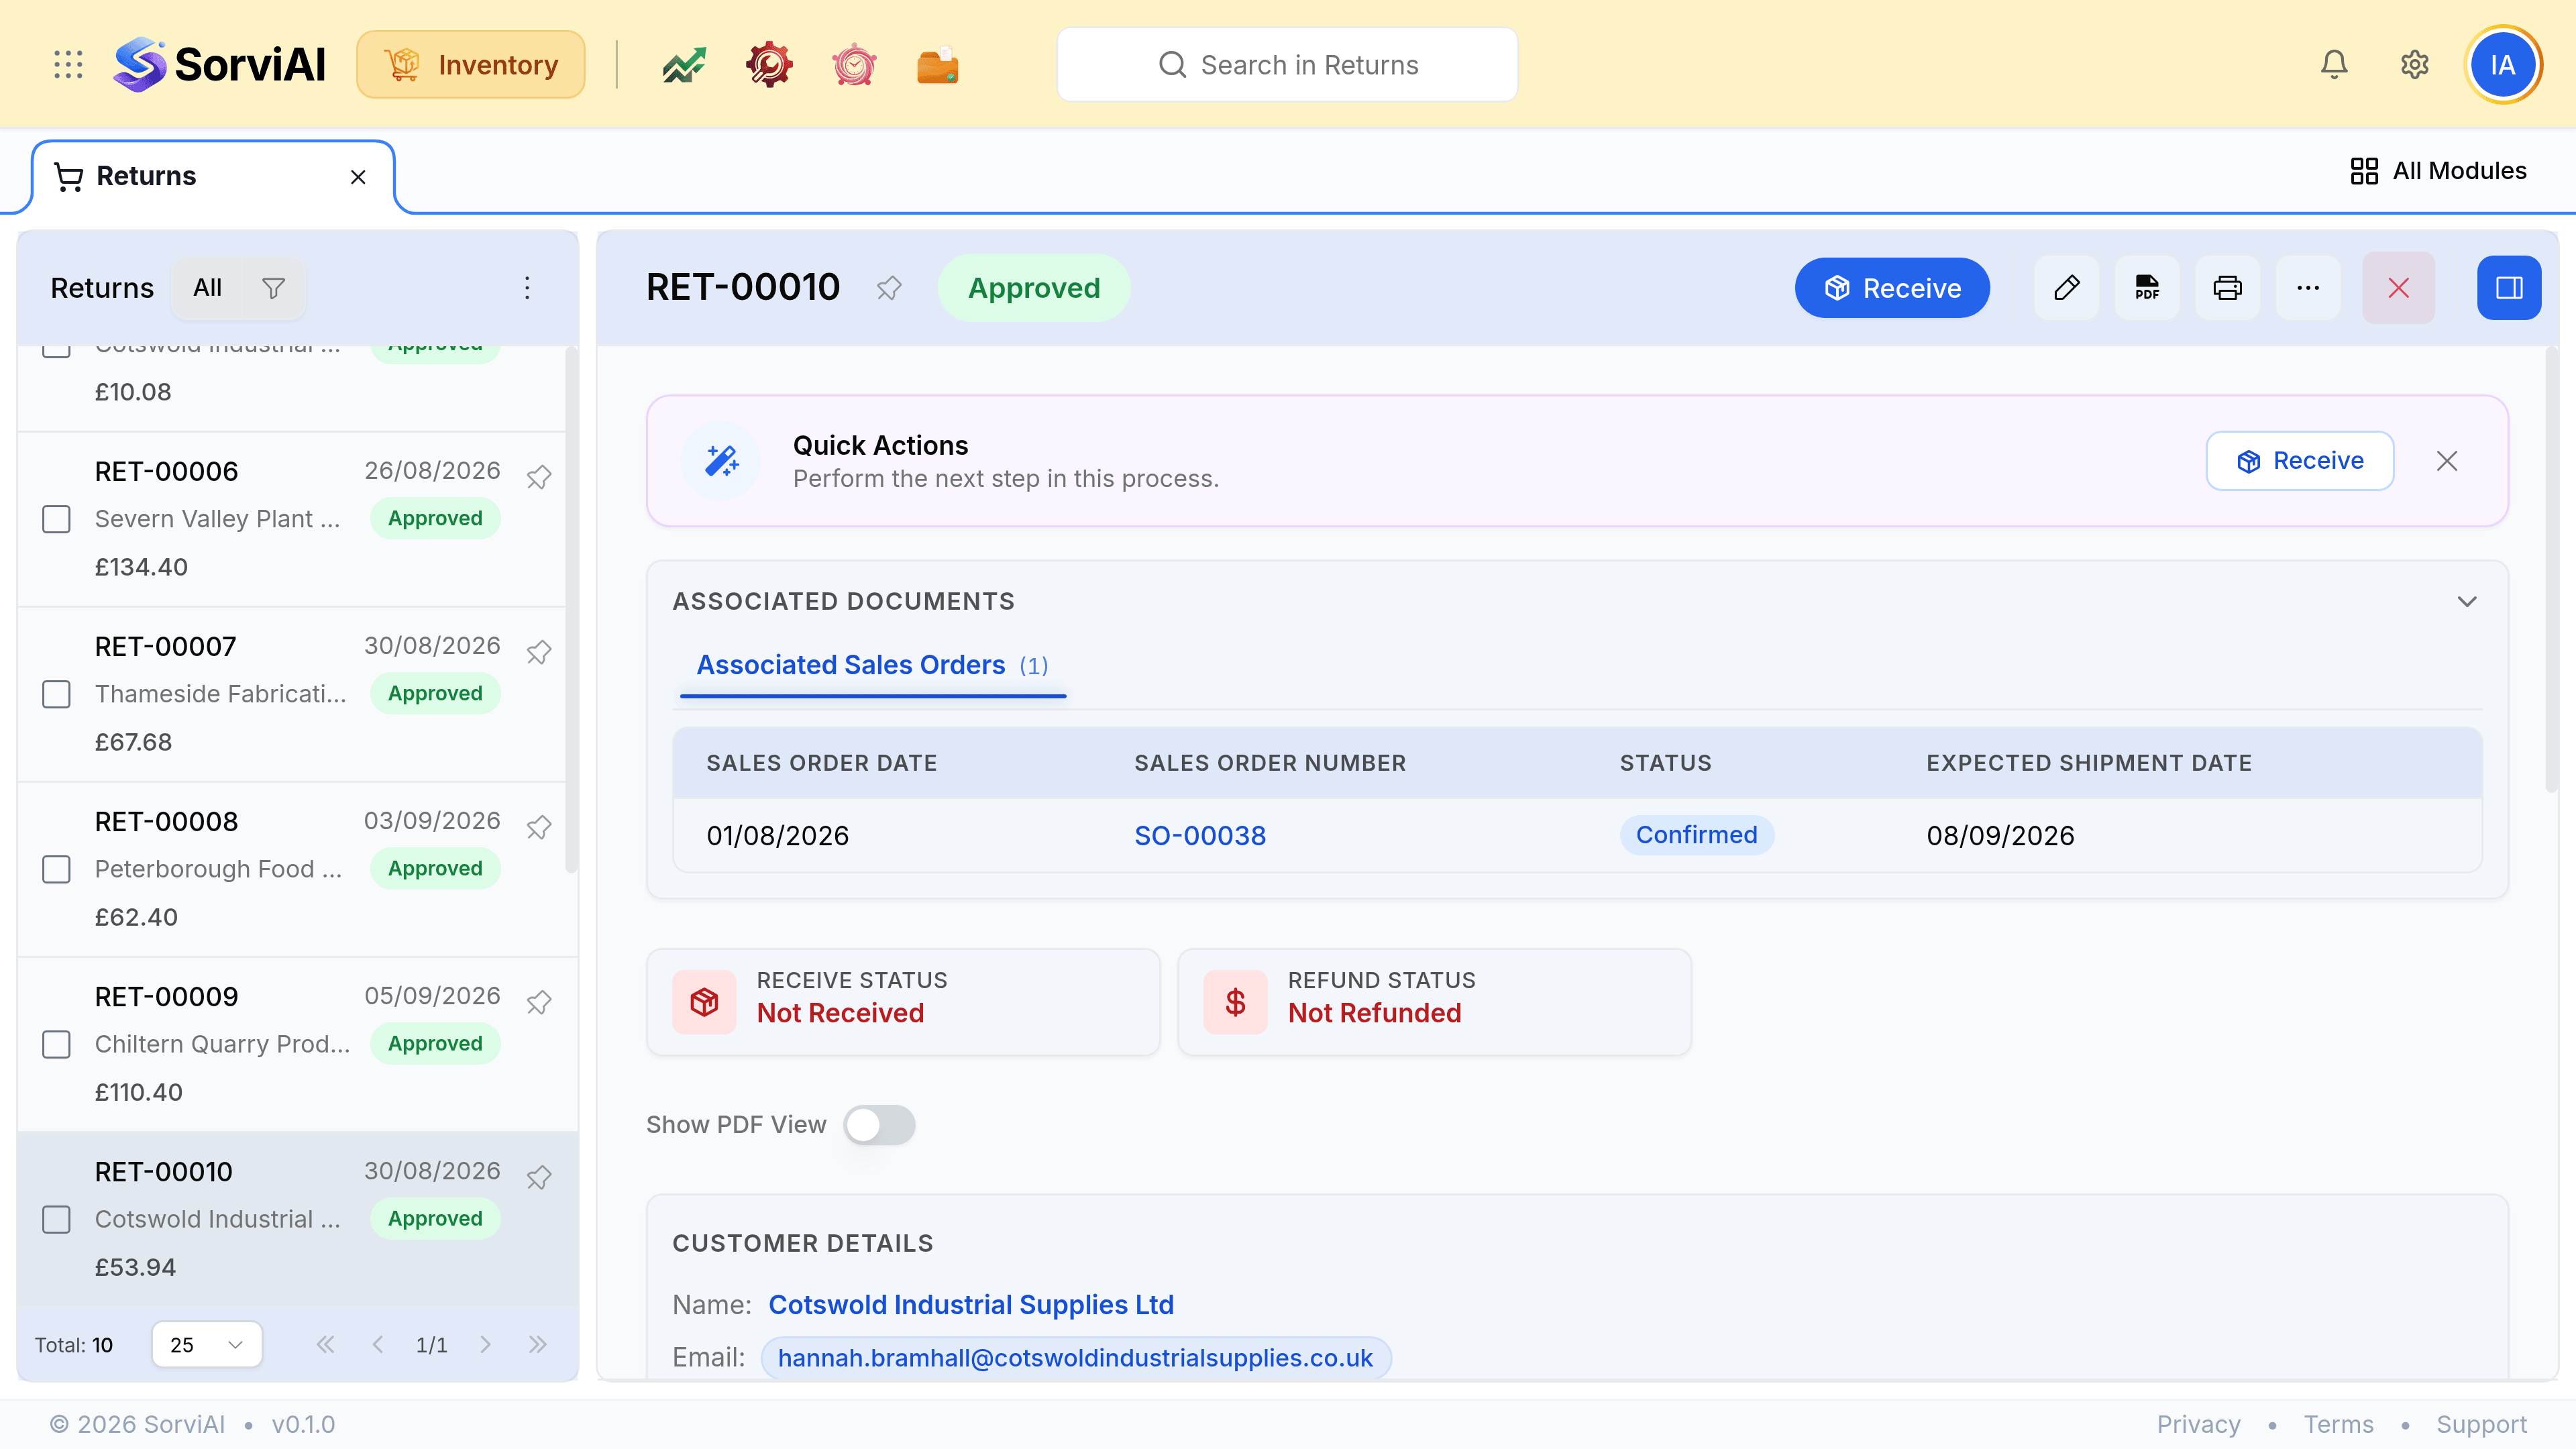Open Returns list kebab menu
The image size is (2576, 1449).
point(527,288)
